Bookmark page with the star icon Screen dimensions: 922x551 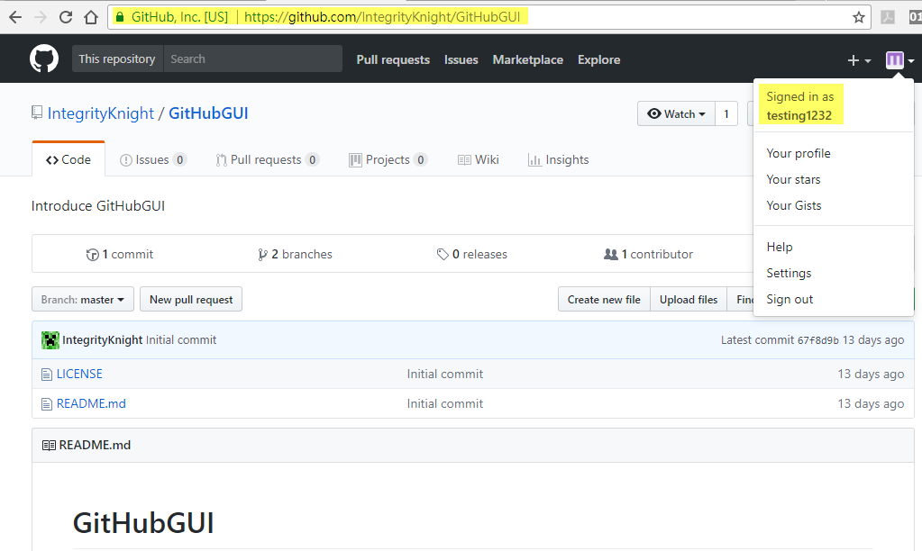click(x=859, y=17)
